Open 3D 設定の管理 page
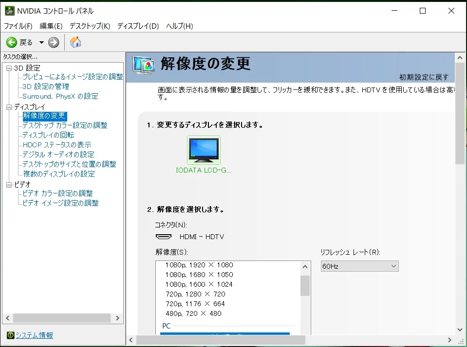 click(x=46, y=87)
